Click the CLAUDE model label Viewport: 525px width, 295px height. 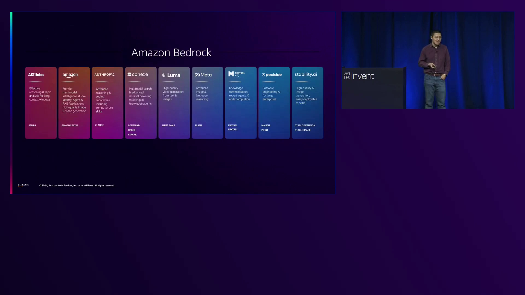point(99,125)
